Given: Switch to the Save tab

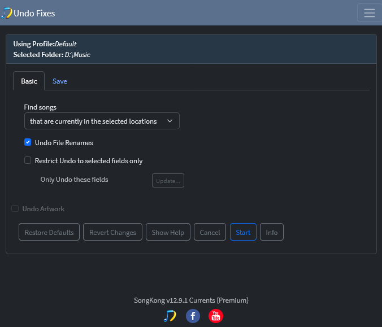Looking at the screenshot, I should [x=60, y=81].
